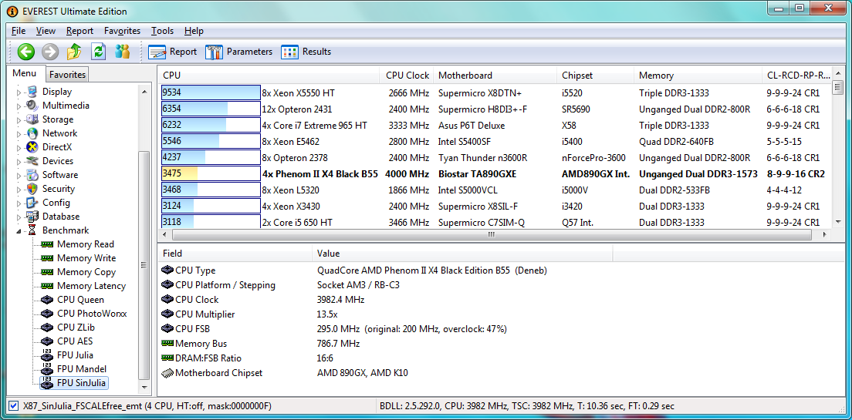
Task: Click the results list horizontal scrollbar
Action: 491,234
